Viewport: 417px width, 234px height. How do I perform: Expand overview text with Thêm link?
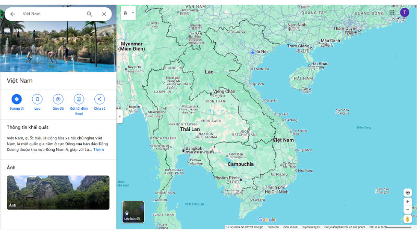[x=99, y=150]
